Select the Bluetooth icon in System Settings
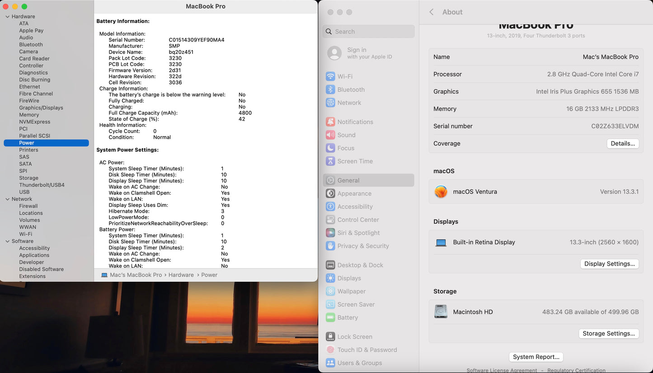Image resolution: width=653 pixels, height=373 pixels. point(330,90)
